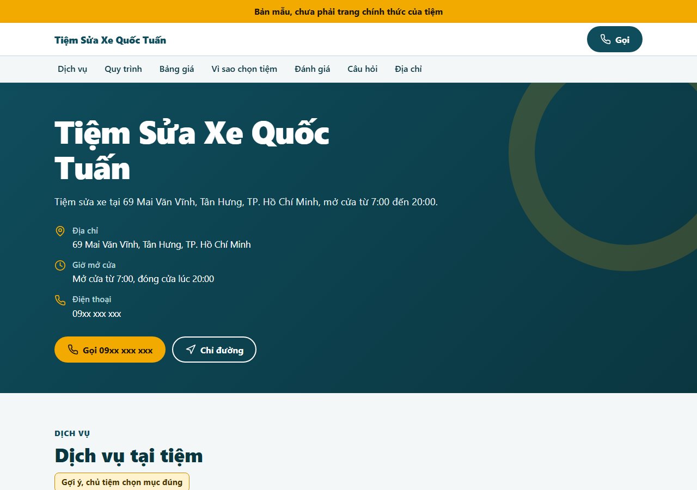
Task: Call using the Gọi 09xx xxx xxx button
Action: pyautogui.click(x=110, y=350)
